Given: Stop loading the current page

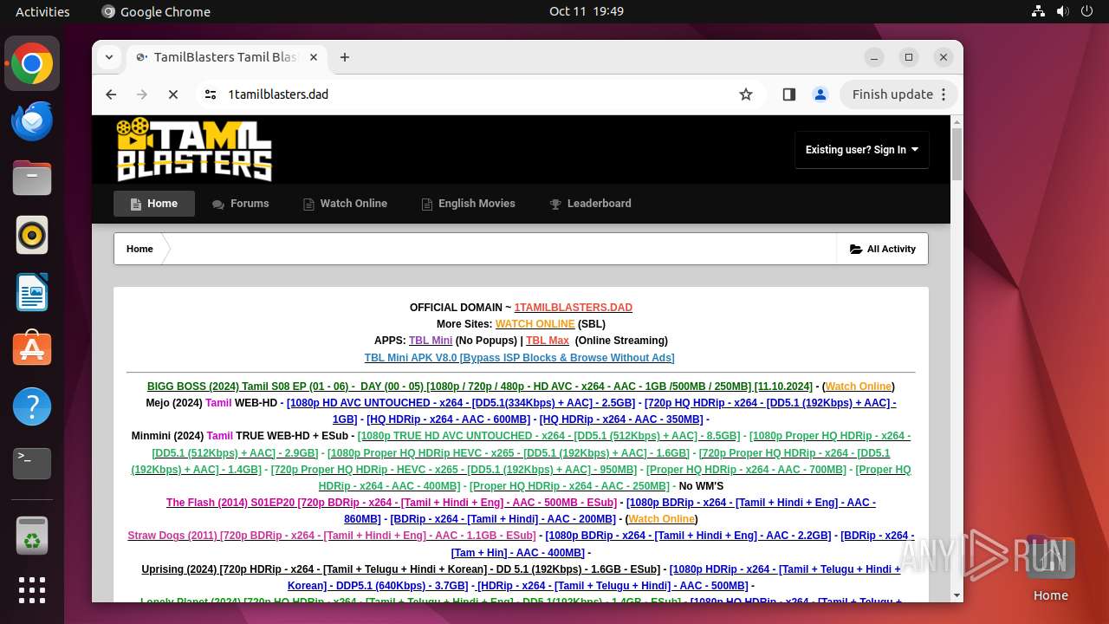Looking at the screenshot, I should 173,94.
